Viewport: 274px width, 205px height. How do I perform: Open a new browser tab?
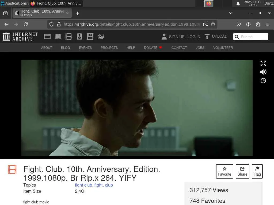click(77, 13)
